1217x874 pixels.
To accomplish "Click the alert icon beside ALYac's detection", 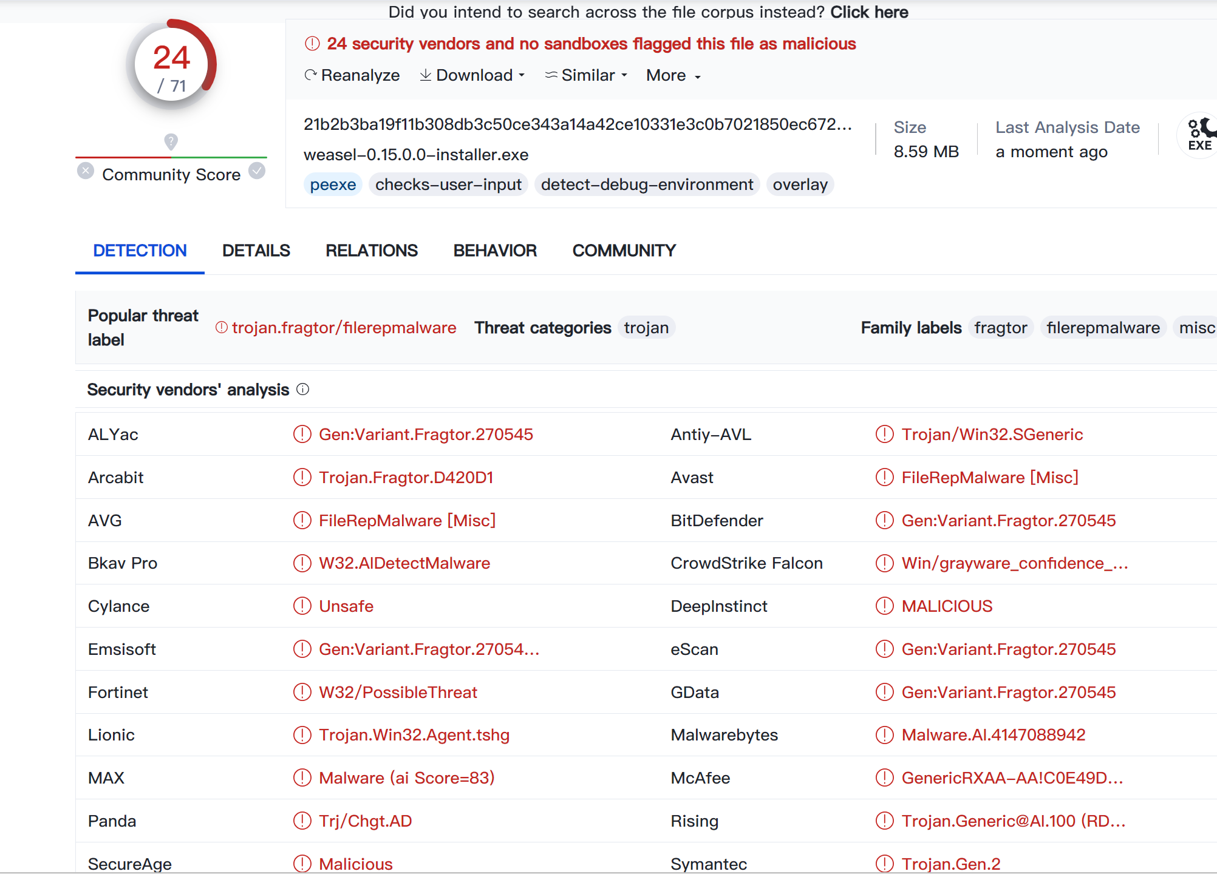I will coord(301,434).
